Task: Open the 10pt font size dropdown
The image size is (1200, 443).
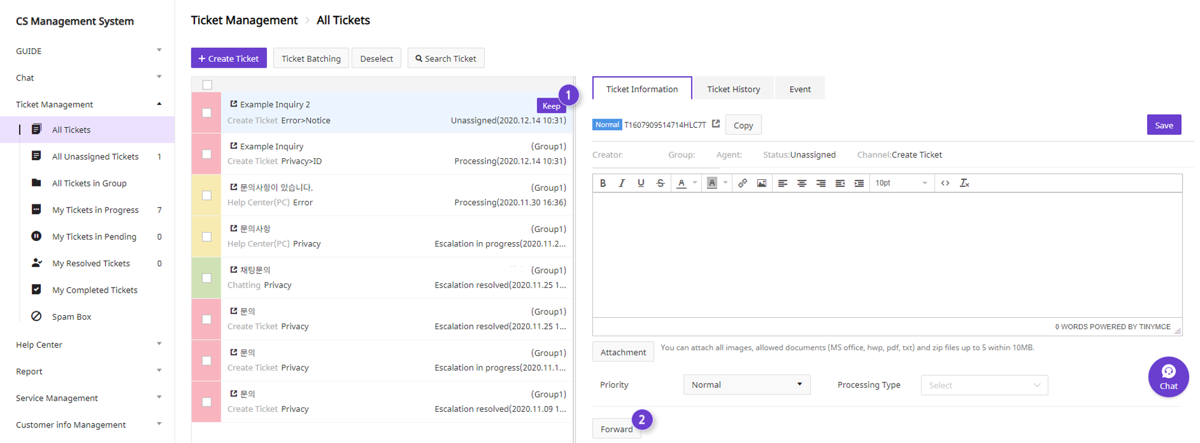Action: coord(901,183)
